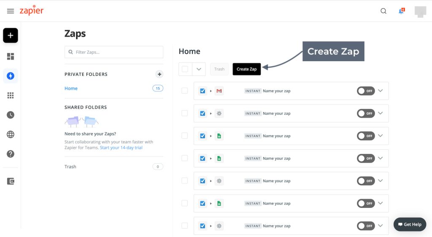This screenshot has height=237, width=432.
Task: Turn on the sixth zap's OFF toggle
Action: tap(366, 203)
